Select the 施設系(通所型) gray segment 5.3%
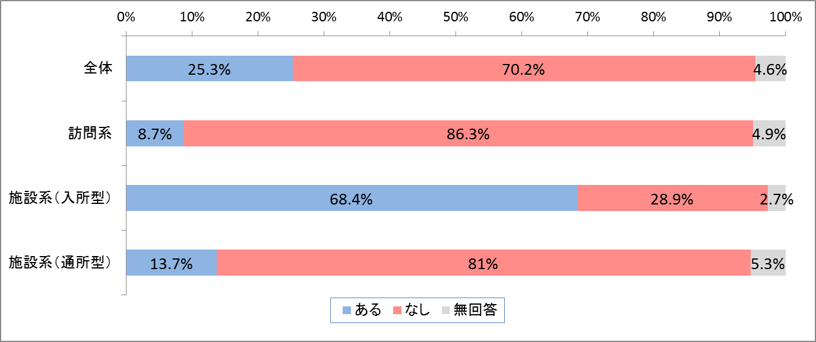Viewport: 816px width, 342px height. (768, 263)
